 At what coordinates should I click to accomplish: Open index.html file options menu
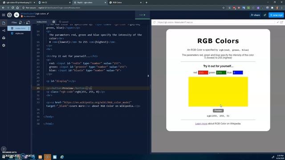click(x=28, y=28)
